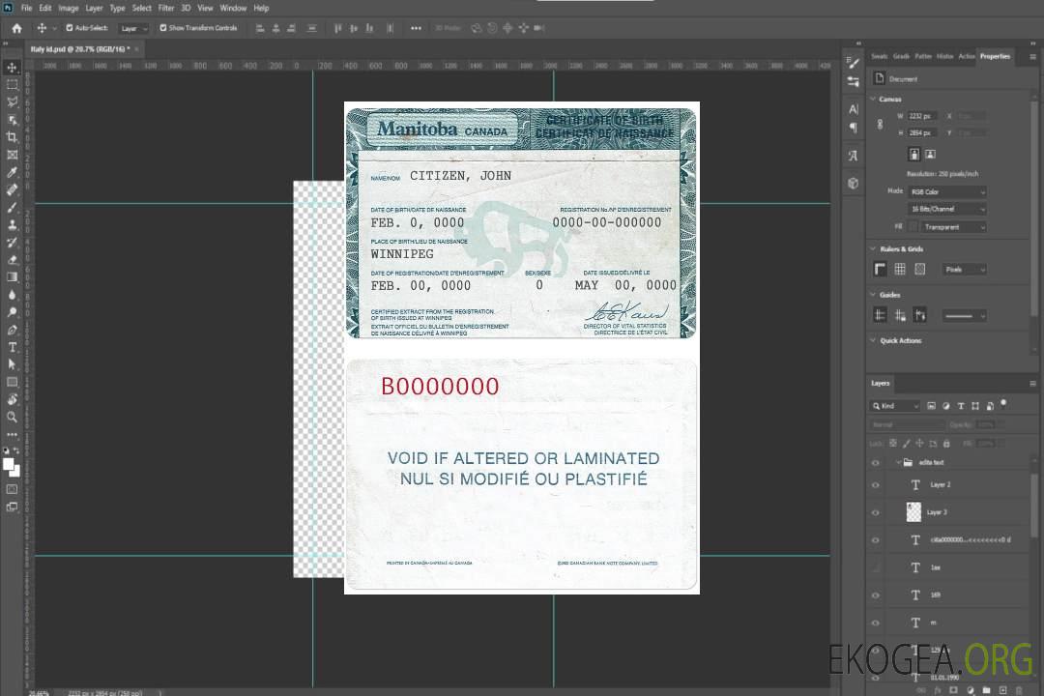Open the Fill Transparent dropdown

[952, 227]
